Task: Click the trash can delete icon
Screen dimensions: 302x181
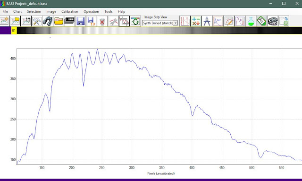Action: (102, 21)
